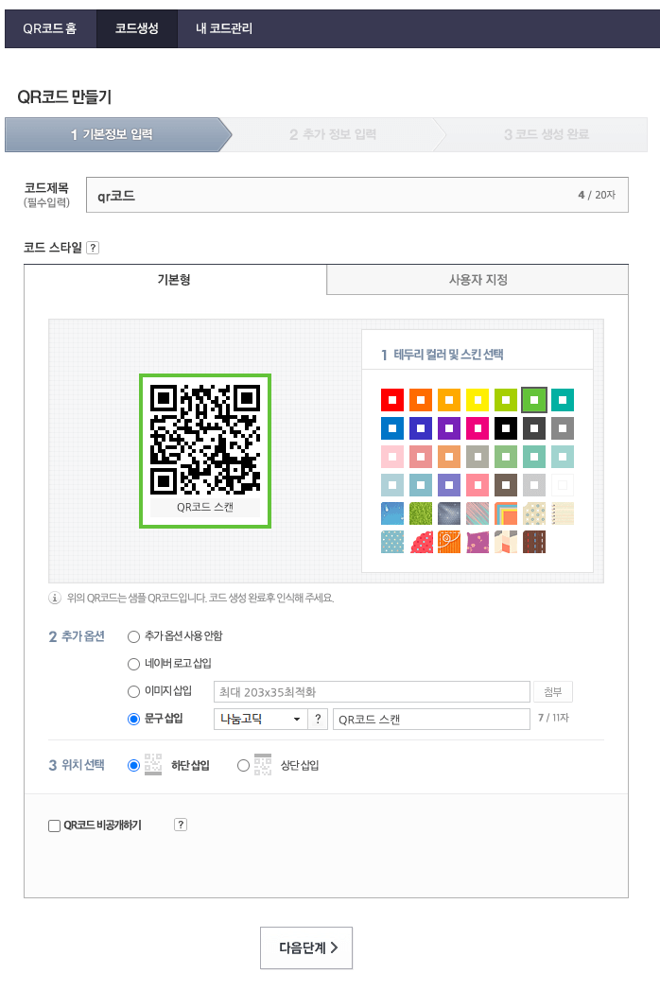Click the 첨부 attach button
The width and height of the screenshot is (660, 1008).
tap(552, 692)
